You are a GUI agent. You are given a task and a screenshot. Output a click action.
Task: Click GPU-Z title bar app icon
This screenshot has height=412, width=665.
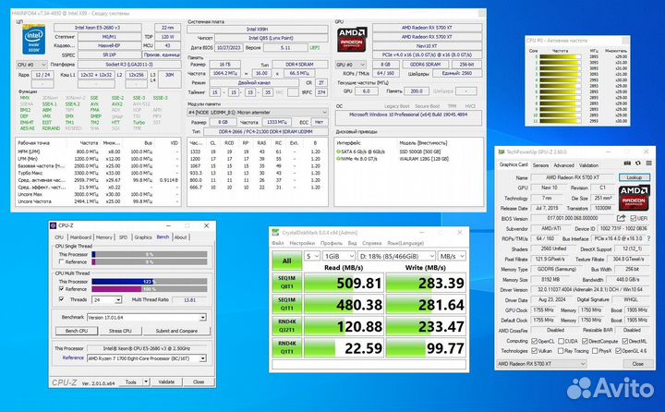tap(502, 151)
